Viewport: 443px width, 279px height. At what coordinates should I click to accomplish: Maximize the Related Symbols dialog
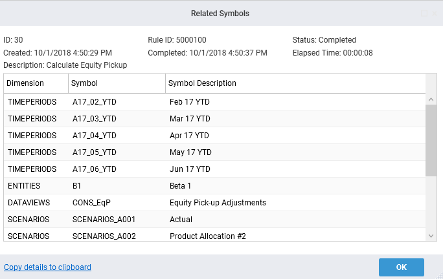point(424,13)
